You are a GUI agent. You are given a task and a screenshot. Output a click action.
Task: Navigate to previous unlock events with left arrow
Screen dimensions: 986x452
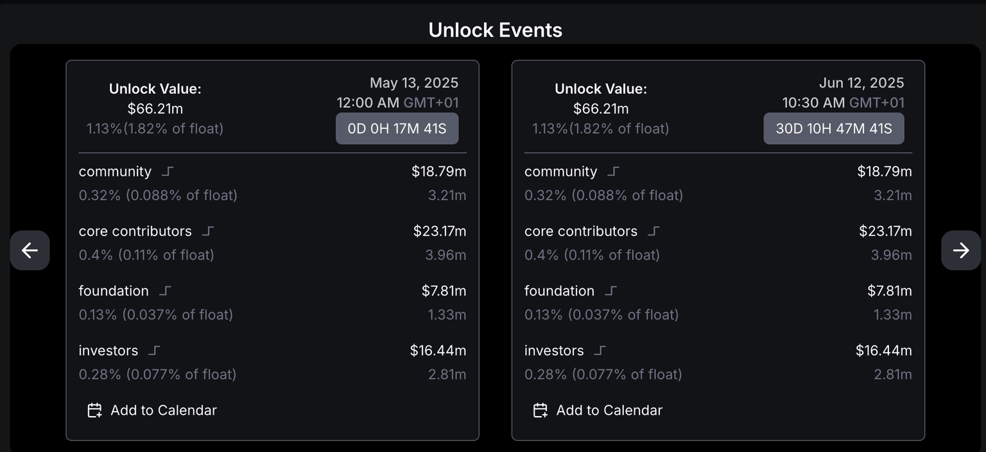(30, 250)
